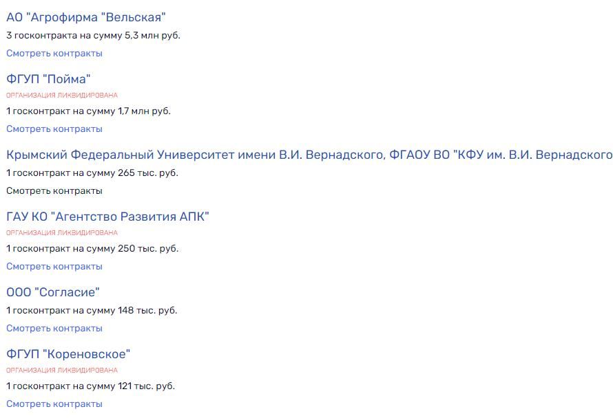Click liquidated label under Агентство Развития АПК
This screenshot has width=613, height=418.
pyautogui.click(x=61, y=233)
